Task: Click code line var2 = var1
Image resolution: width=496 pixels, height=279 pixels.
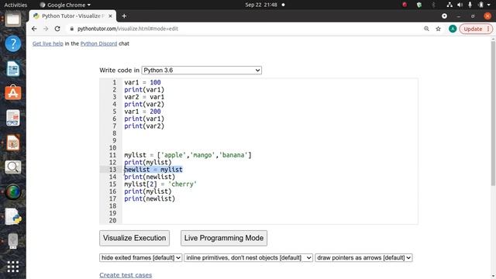Action: tap(144, 97)
